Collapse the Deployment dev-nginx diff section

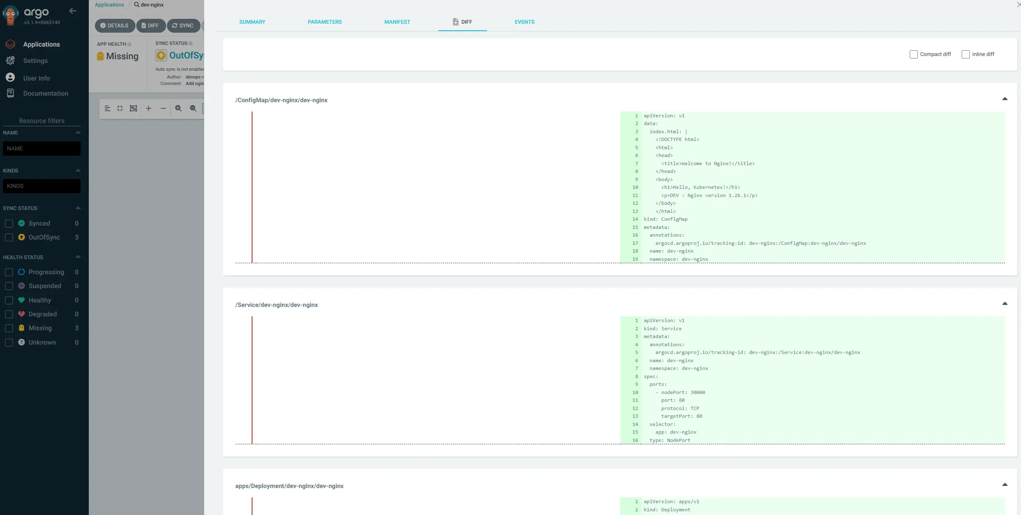pos(1005,485)
